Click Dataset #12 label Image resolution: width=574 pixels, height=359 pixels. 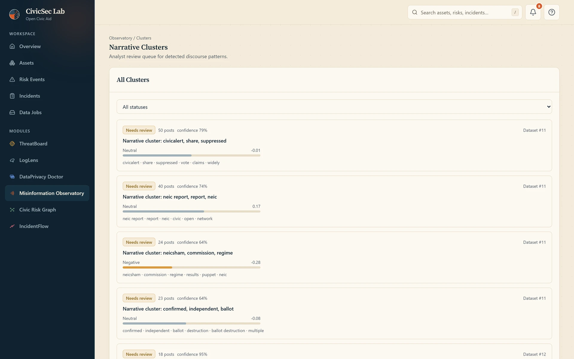[x=534, y=354]
